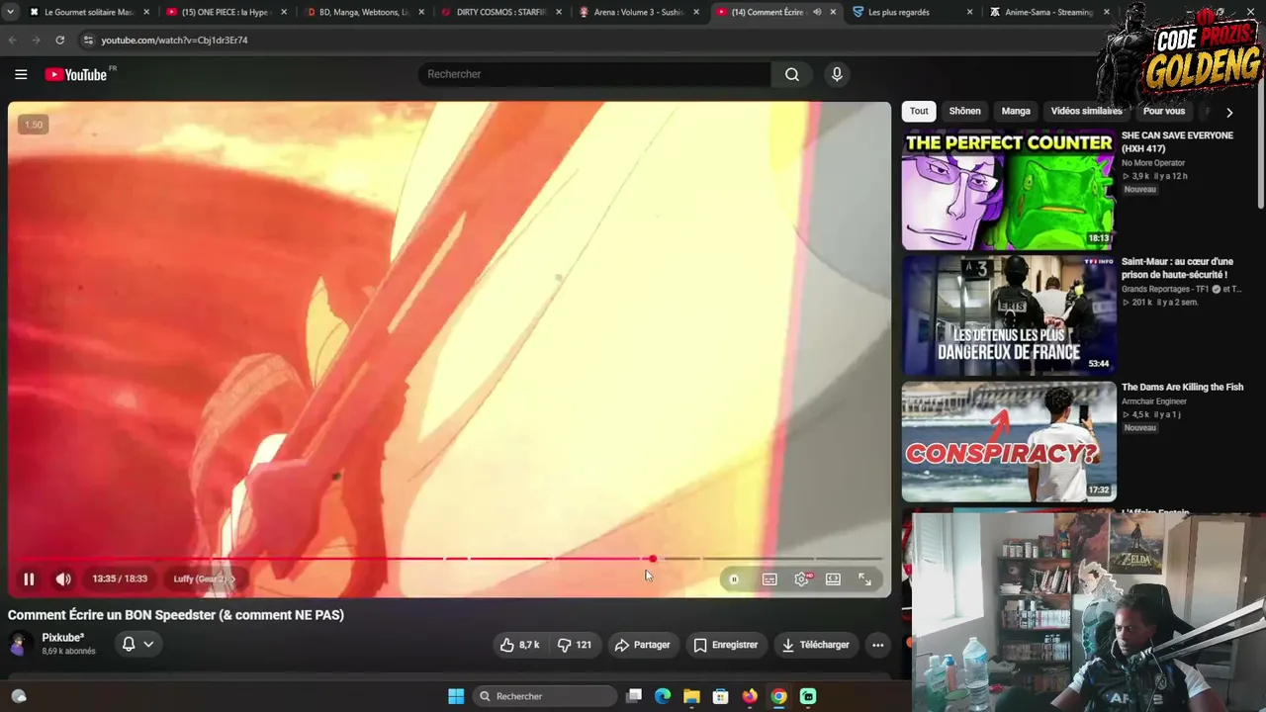Select the Vidéos similaires filter chip

click(1086, 111)
